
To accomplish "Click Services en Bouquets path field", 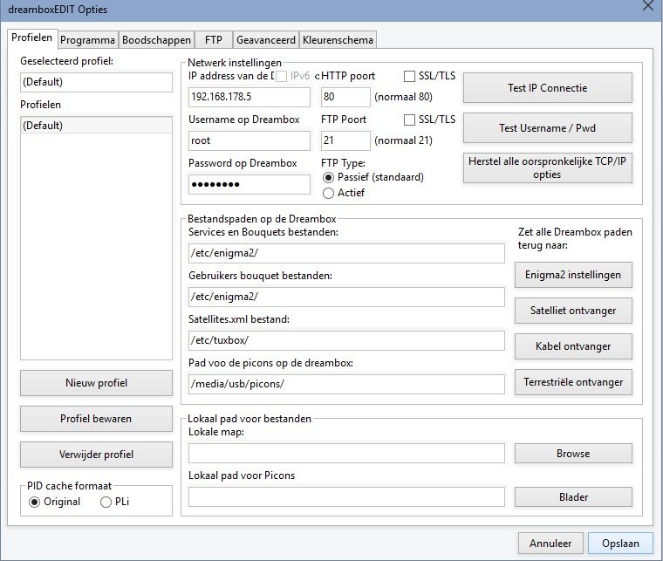I will [346, 253].
